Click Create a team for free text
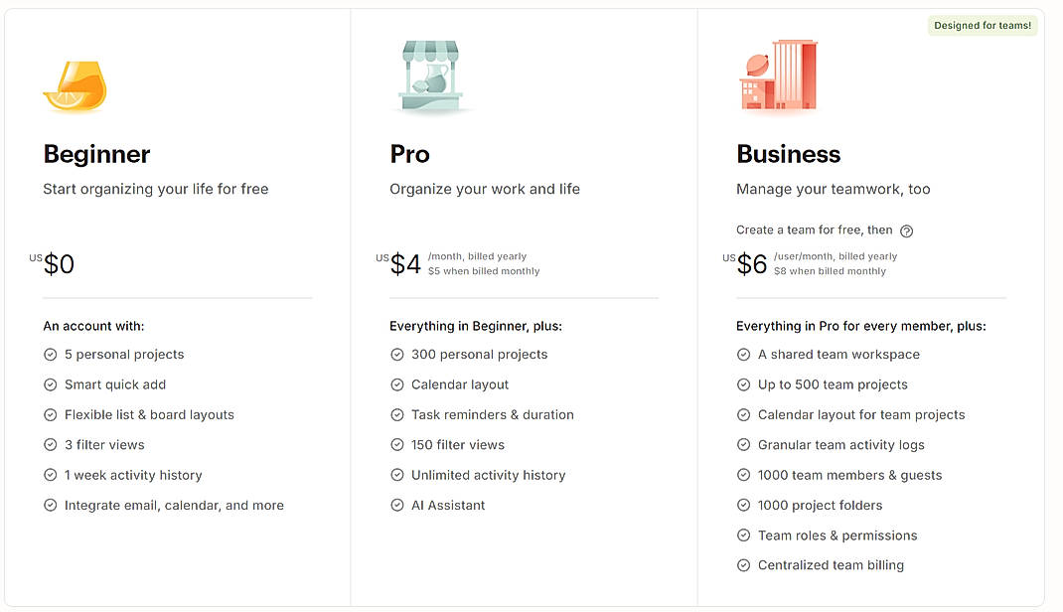 (x=814, y=230)
